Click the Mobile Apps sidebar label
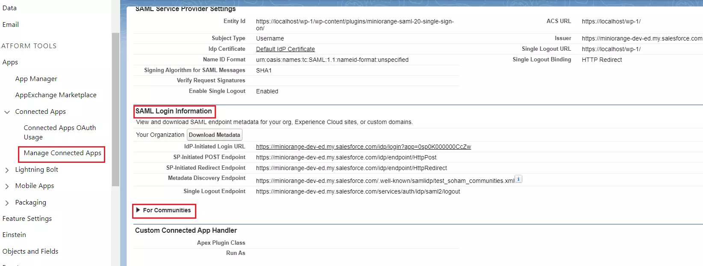The width and height of the screenshot is (703, 266). (35, 186)
